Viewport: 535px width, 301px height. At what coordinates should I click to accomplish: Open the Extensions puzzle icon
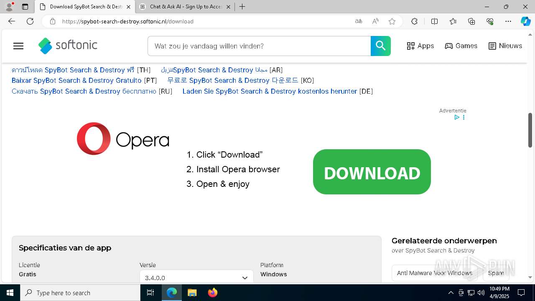[414, 21]
